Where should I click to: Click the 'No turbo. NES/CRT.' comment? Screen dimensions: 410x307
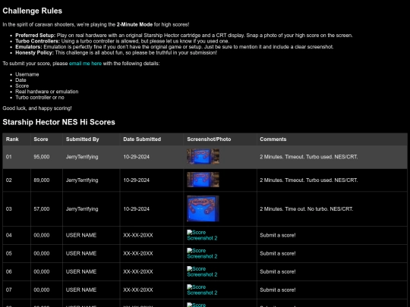click(x=307, y=209)
